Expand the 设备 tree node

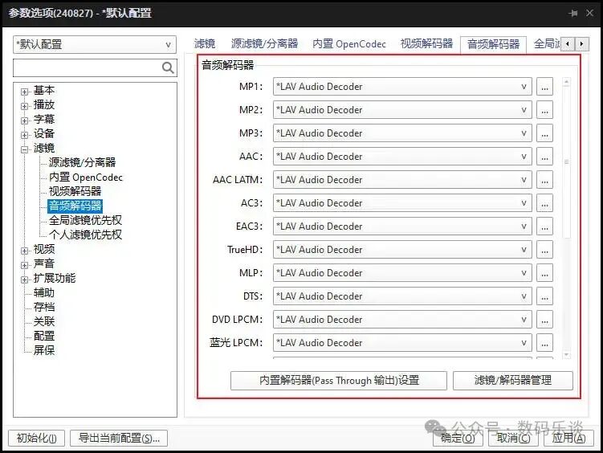[25, 135]
